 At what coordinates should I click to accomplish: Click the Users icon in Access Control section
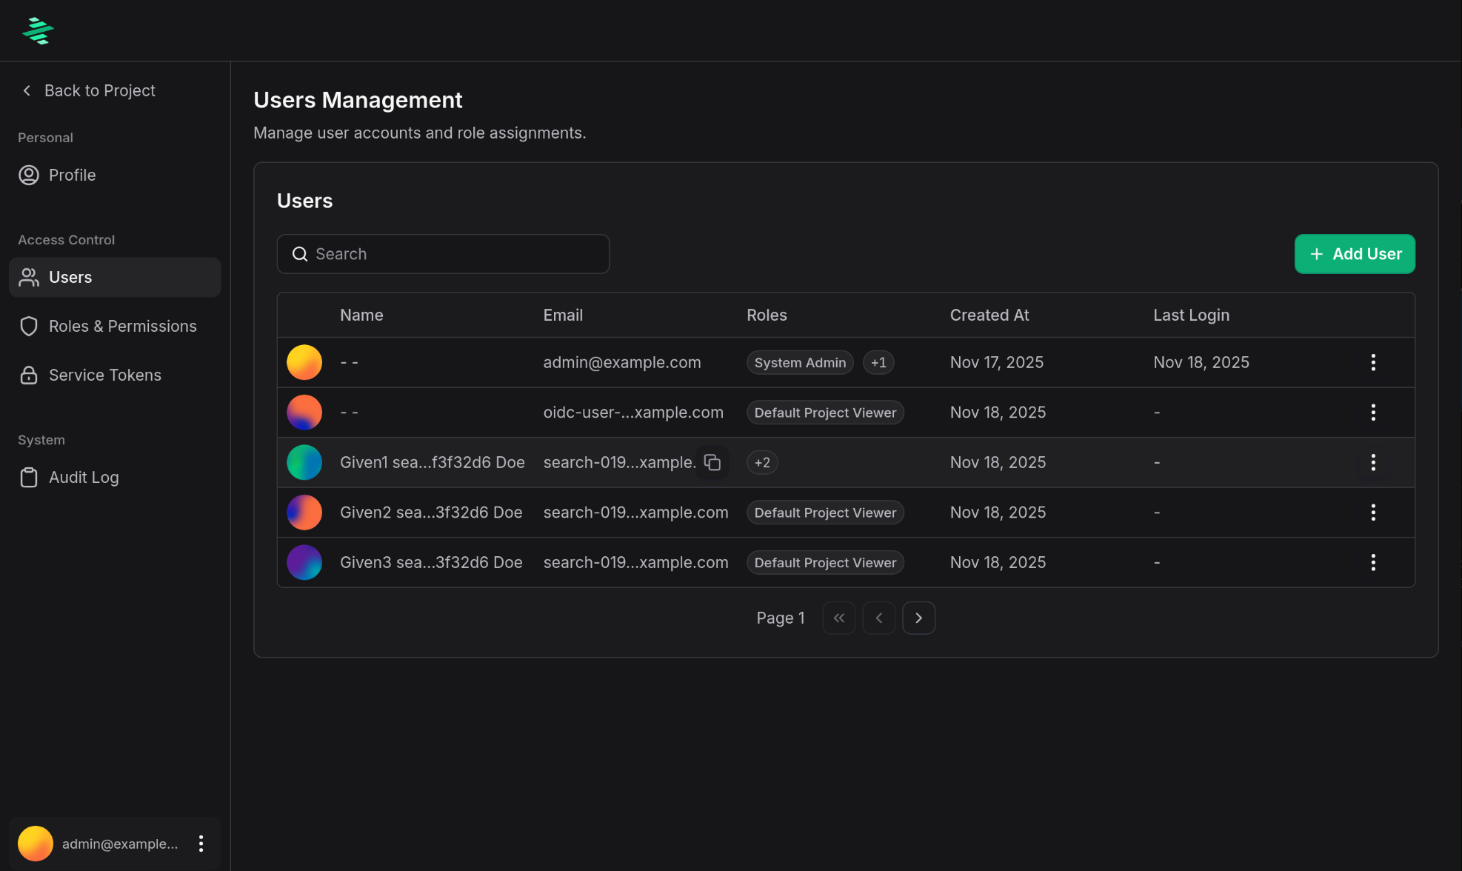29,277
